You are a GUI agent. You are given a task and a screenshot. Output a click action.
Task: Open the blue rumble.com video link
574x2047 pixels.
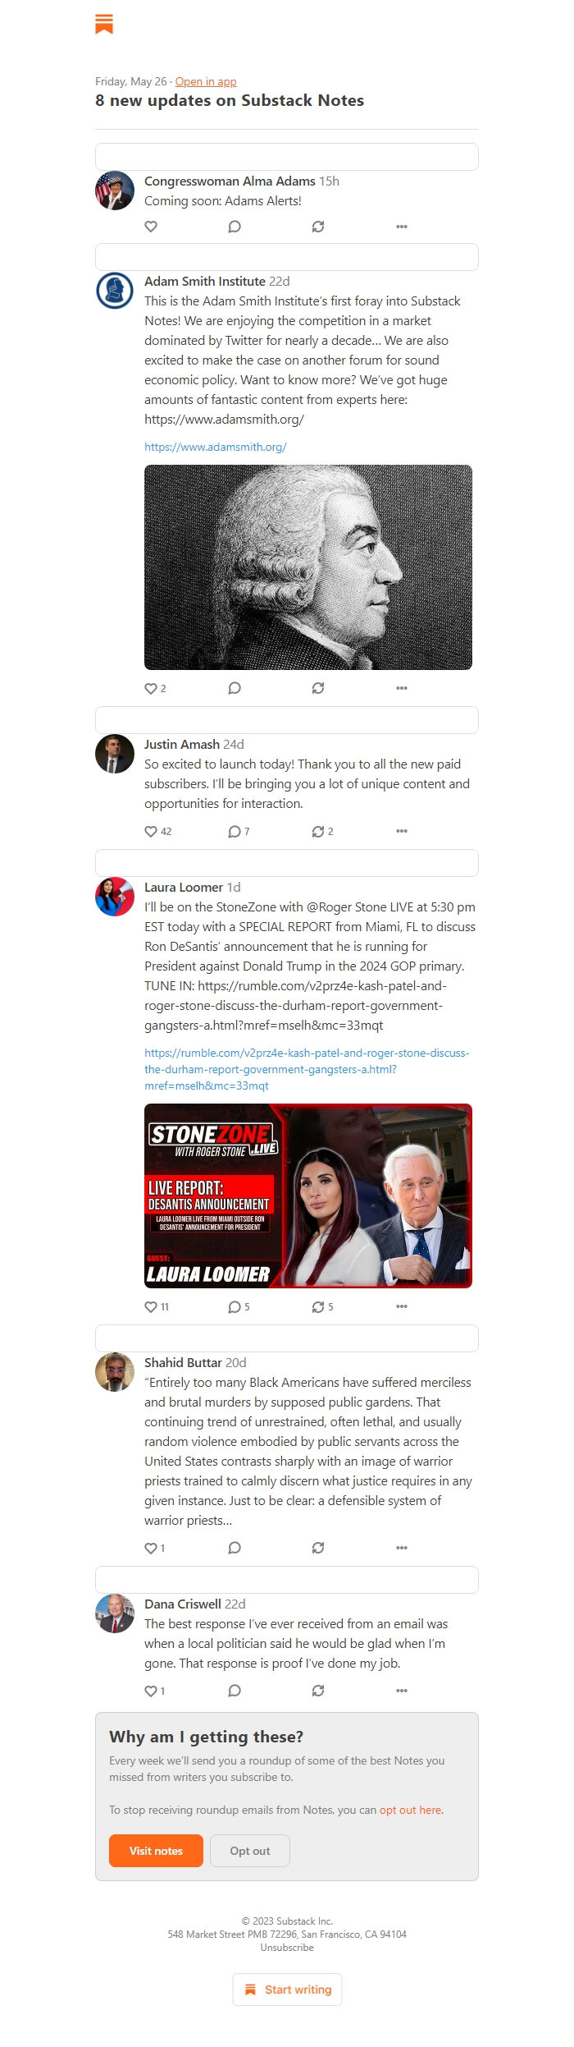click(x=307, y=1069)
